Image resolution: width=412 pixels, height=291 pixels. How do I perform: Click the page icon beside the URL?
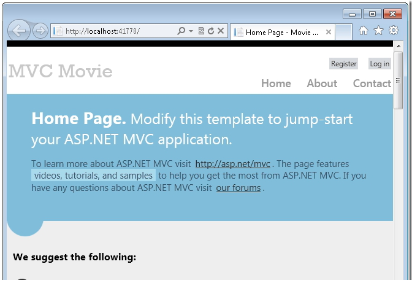tap(58, 31)
